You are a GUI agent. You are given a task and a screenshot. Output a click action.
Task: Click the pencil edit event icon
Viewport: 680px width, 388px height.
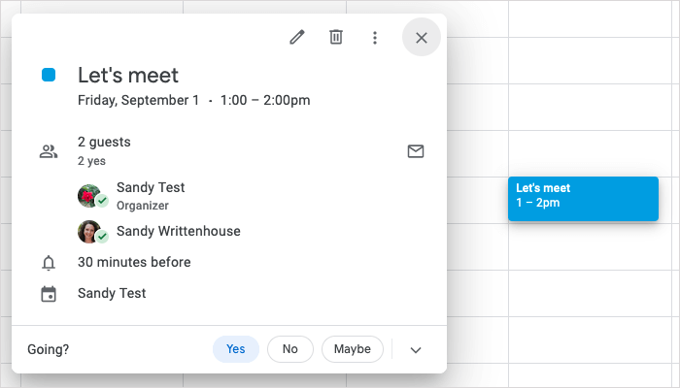[x=297, y=37]
